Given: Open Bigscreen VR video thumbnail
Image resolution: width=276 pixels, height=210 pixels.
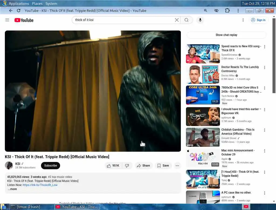Looking at the screenshot, I should click(x=203, y=117).
